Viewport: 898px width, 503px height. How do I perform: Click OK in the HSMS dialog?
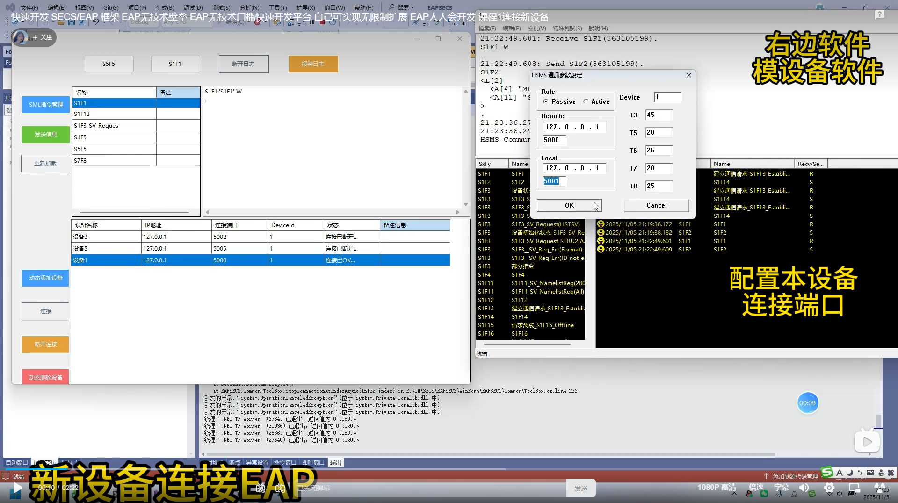coord(569,205)
